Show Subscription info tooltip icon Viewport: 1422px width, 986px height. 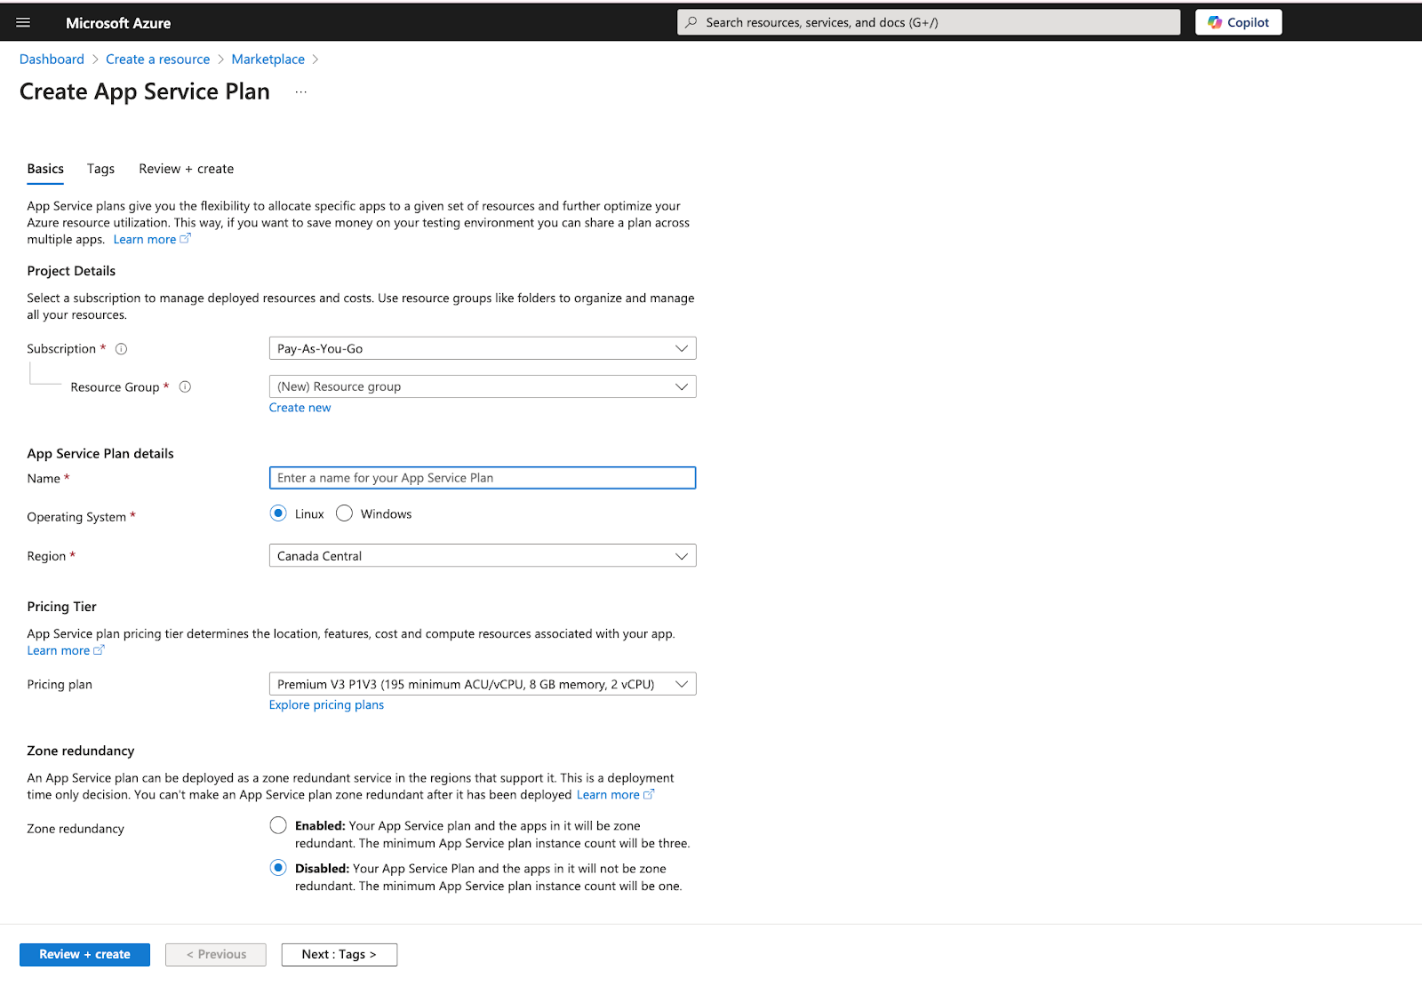click(122, 349)
